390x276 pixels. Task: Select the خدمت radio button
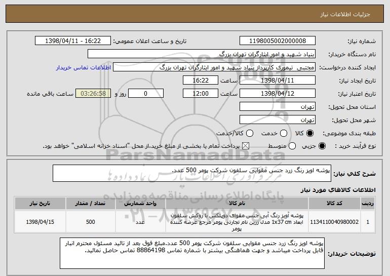tap(284, 133)
